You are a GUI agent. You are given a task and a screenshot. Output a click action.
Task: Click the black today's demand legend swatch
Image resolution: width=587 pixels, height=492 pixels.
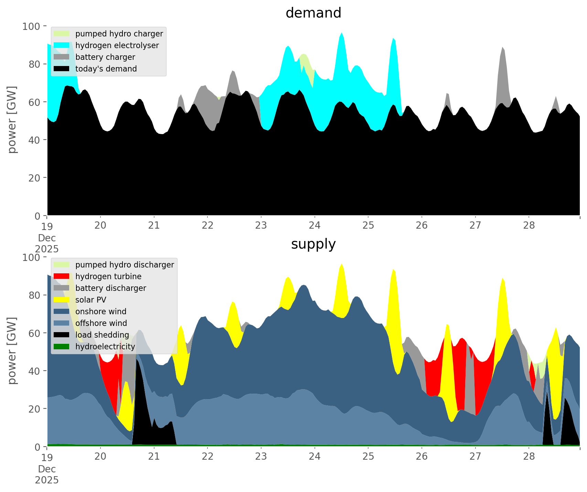click(x=62, y=69)
